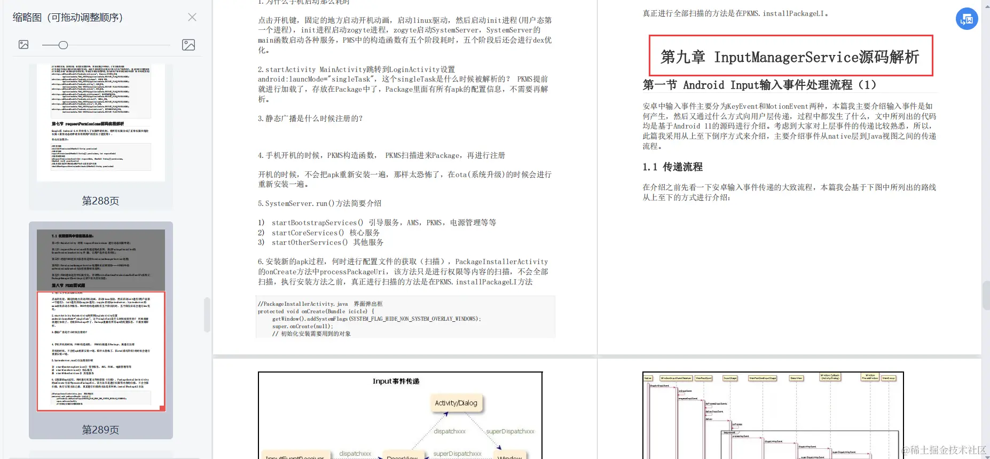
Task: Open the page 289 thumbnail
Action: click(x=101, y=320)
